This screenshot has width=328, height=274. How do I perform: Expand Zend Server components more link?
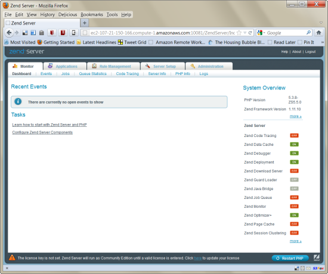click(x=295, y=241)
